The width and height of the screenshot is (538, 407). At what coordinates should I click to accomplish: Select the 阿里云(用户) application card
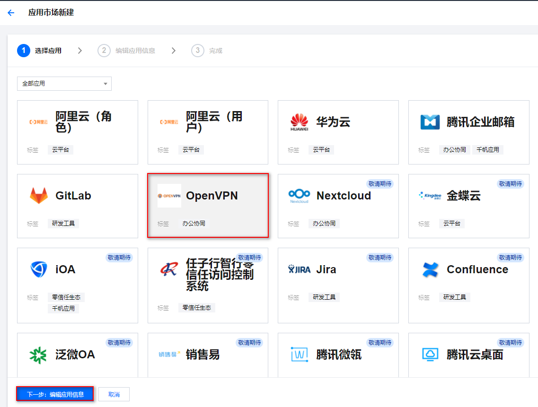coord(208,132)
